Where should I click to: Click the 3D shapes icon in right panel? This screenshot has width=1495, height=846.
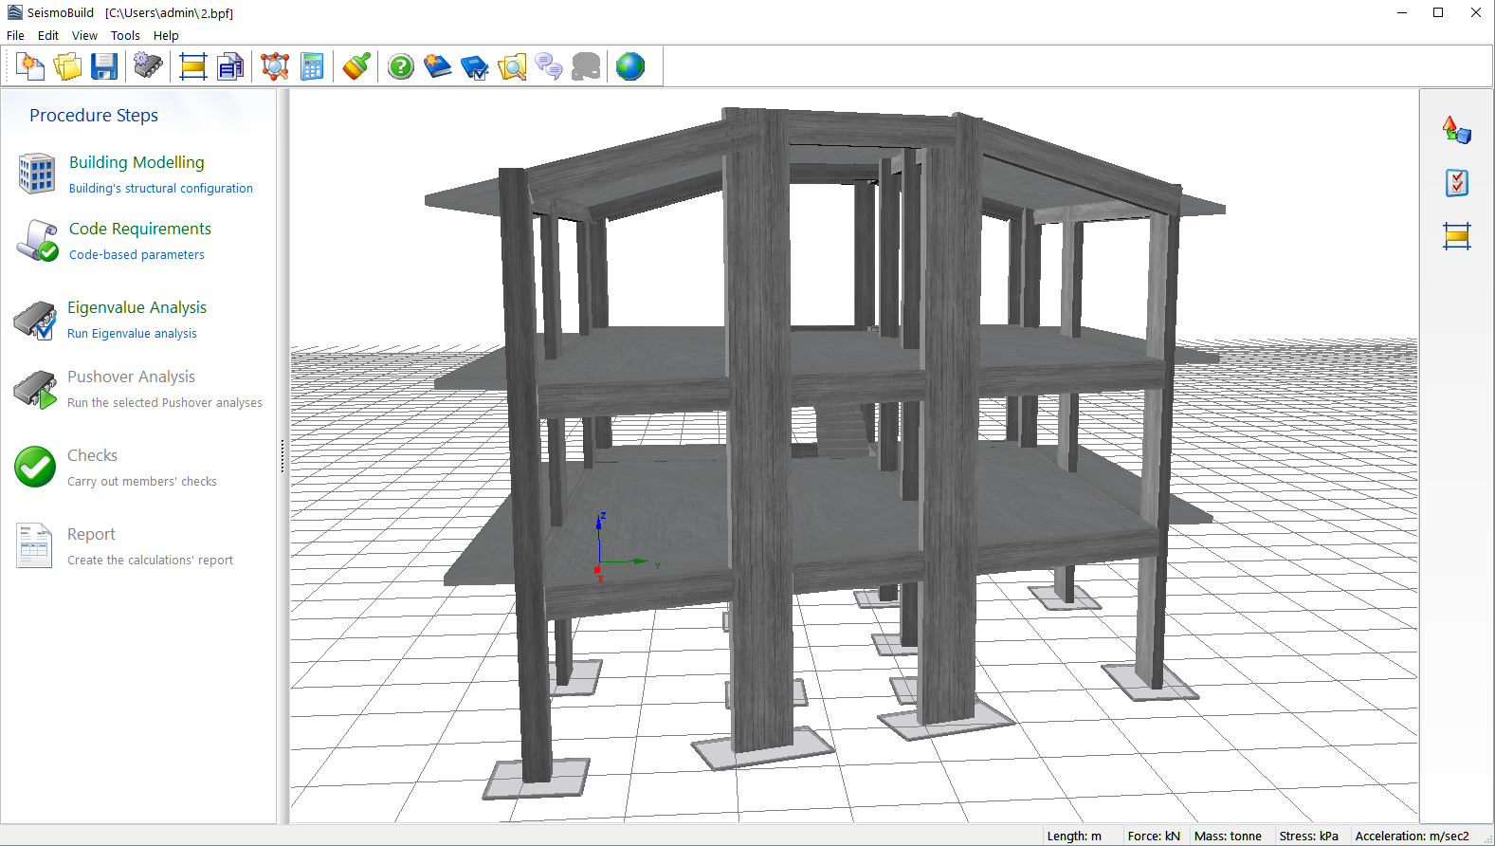click(1456, 130)
